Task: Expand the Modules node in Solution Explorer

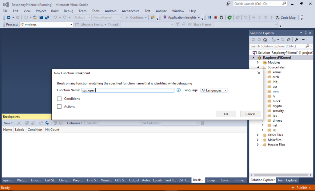Action: [x=258, y=62]
